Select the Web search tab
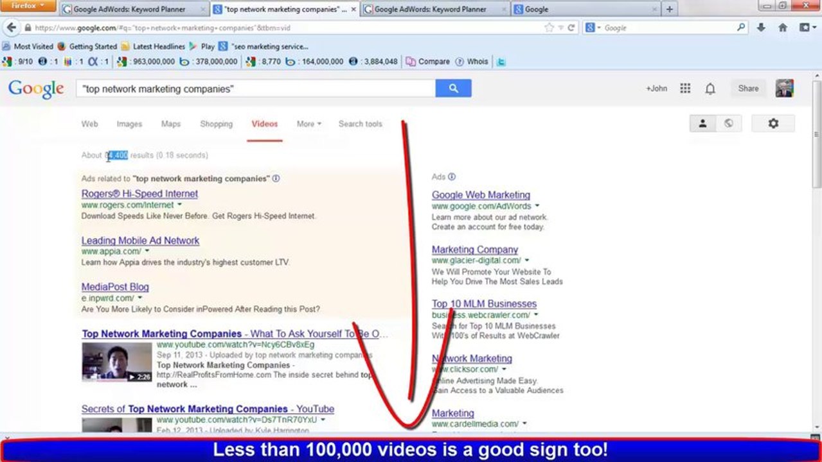 pos(89,124)
